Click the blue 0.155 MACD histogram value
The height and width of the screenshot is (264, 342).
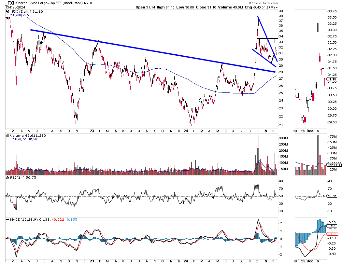coord(72,219)
